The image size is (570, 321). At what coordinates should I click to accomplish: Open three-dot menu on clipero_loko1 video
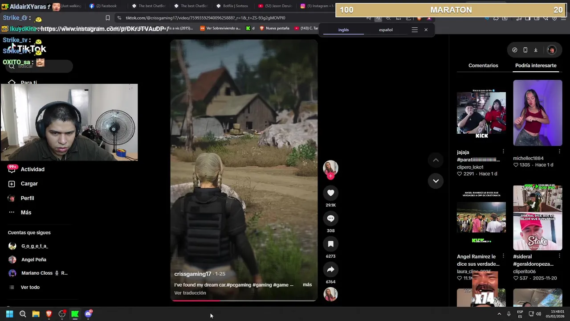pos(503,152)
